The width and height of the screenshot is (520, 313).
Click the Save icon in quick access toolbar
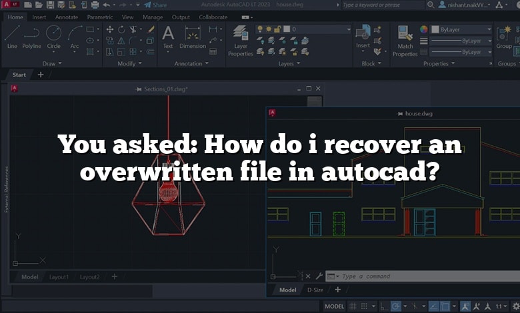(x=50, y=5)
